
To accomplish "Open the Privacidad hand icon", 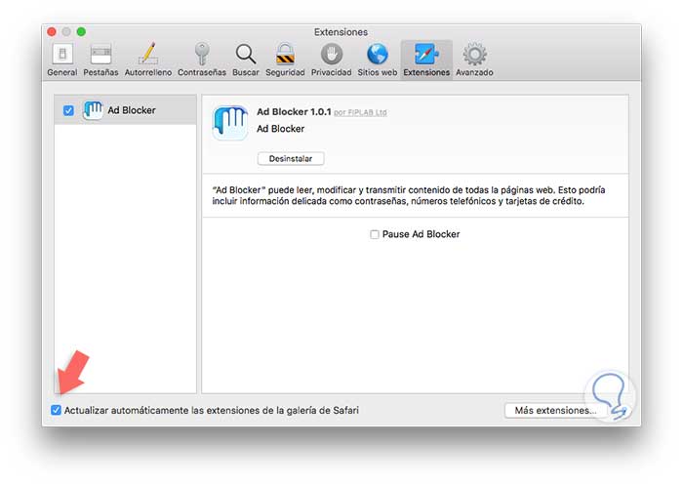I will [x=332, y=55].
